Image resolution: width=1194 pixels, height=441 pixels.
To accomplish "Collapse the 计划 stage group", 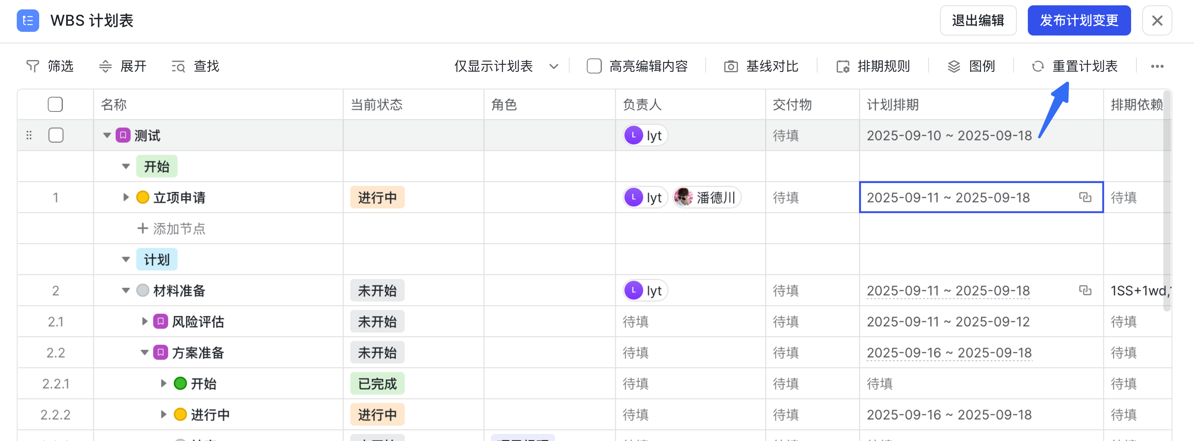I will (x=126, y=259).
